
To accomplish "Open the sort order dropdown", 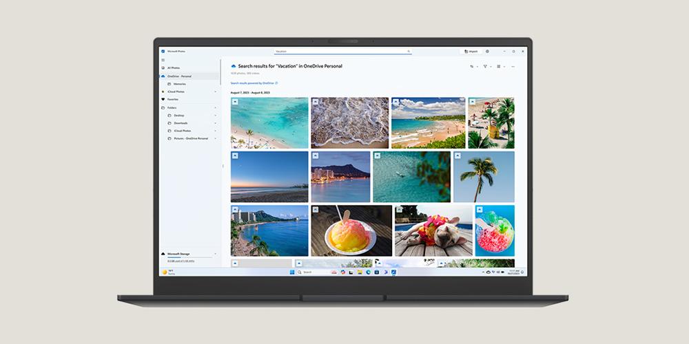I will pos(473,67).
